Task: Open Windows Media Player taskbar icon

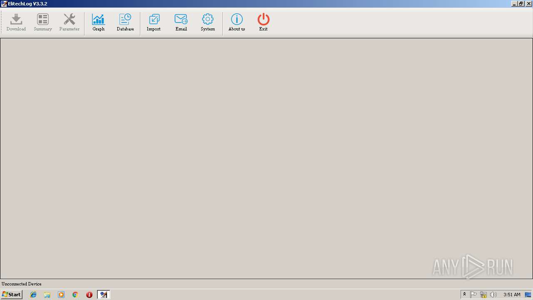Action: (x=61, y=295)
